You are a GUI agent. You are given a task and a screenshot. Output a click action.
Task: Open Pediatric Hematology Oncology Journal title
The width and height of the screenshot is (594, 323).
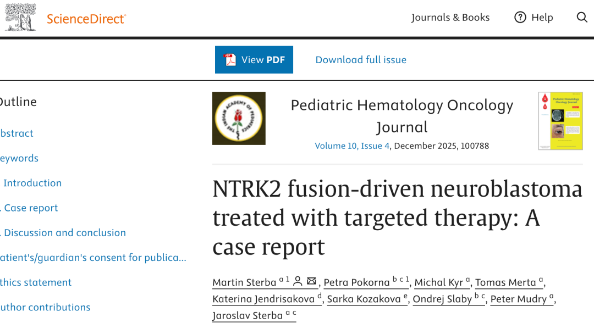tap(402, 116)
